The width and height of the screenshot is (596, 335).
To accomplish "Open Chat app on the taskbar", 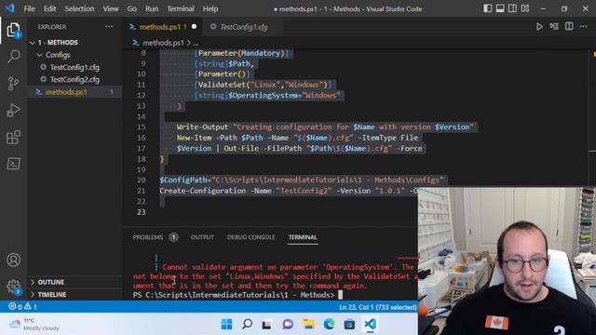I will pyautogui.click(x=288, y=324).
